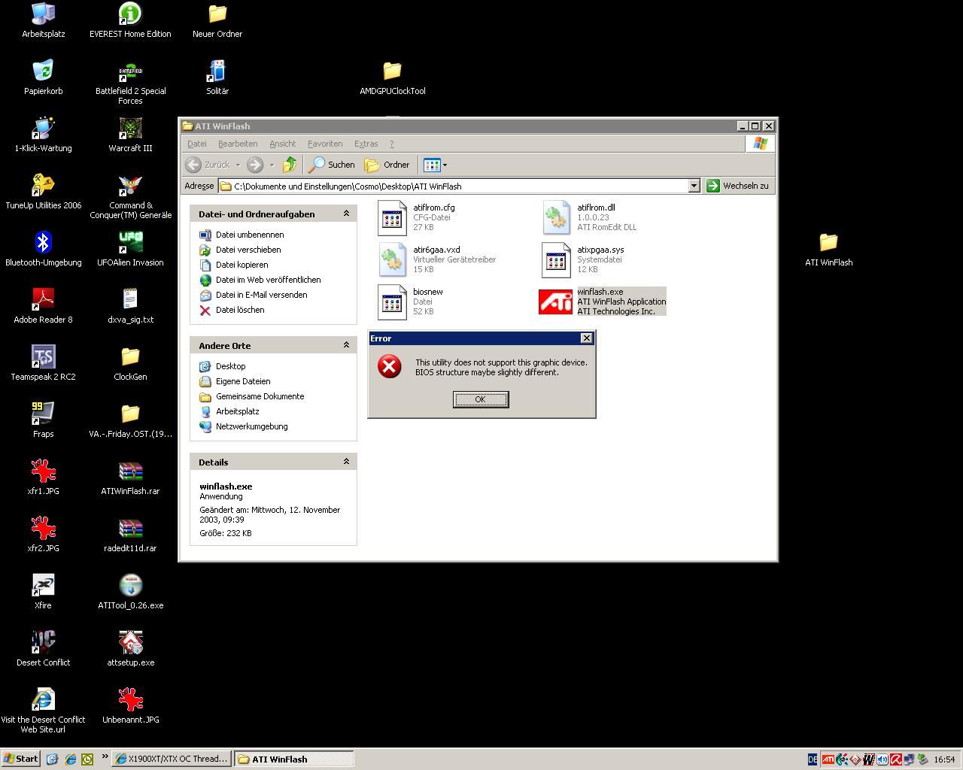Click Datei umbenennen link
This screenshot has width=963, height=770.
pyautogui.click(x=250, y=235)
